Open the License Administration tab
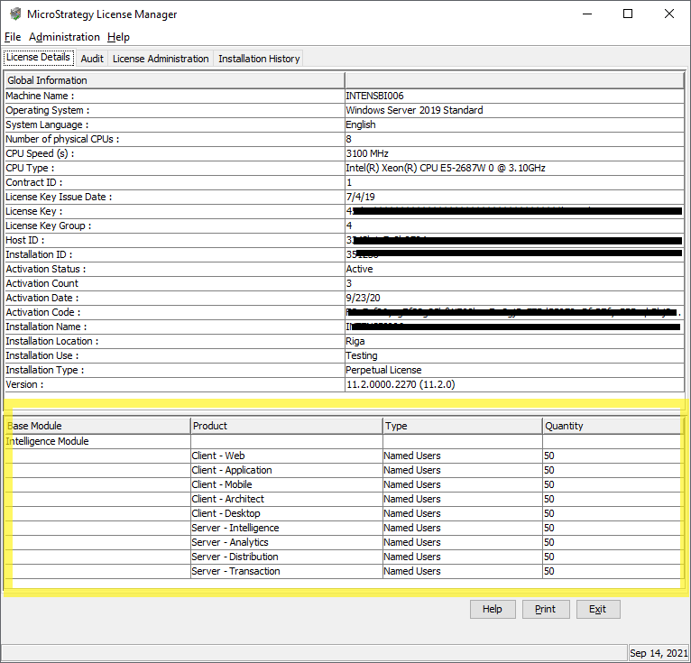This screenshot has width=691, height=663. pos(161,59)
